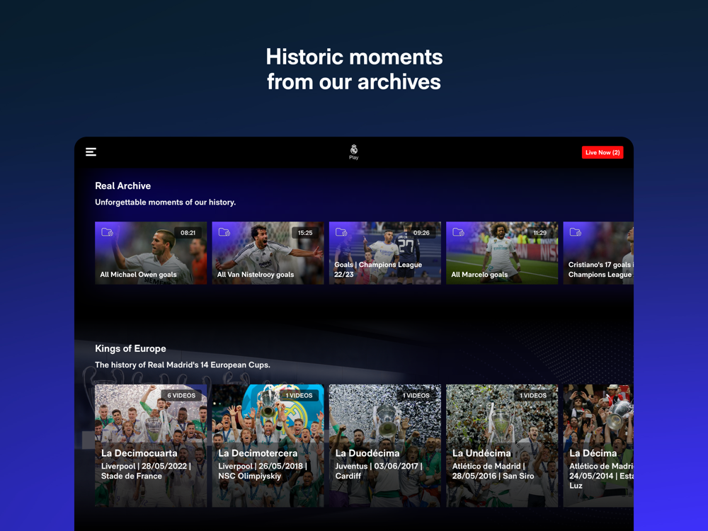The image size is (708, 531).
Task: Click 'Atlético de Madrid | 28/05/2016 | San Siro' text
Action: tap(493, 471)
